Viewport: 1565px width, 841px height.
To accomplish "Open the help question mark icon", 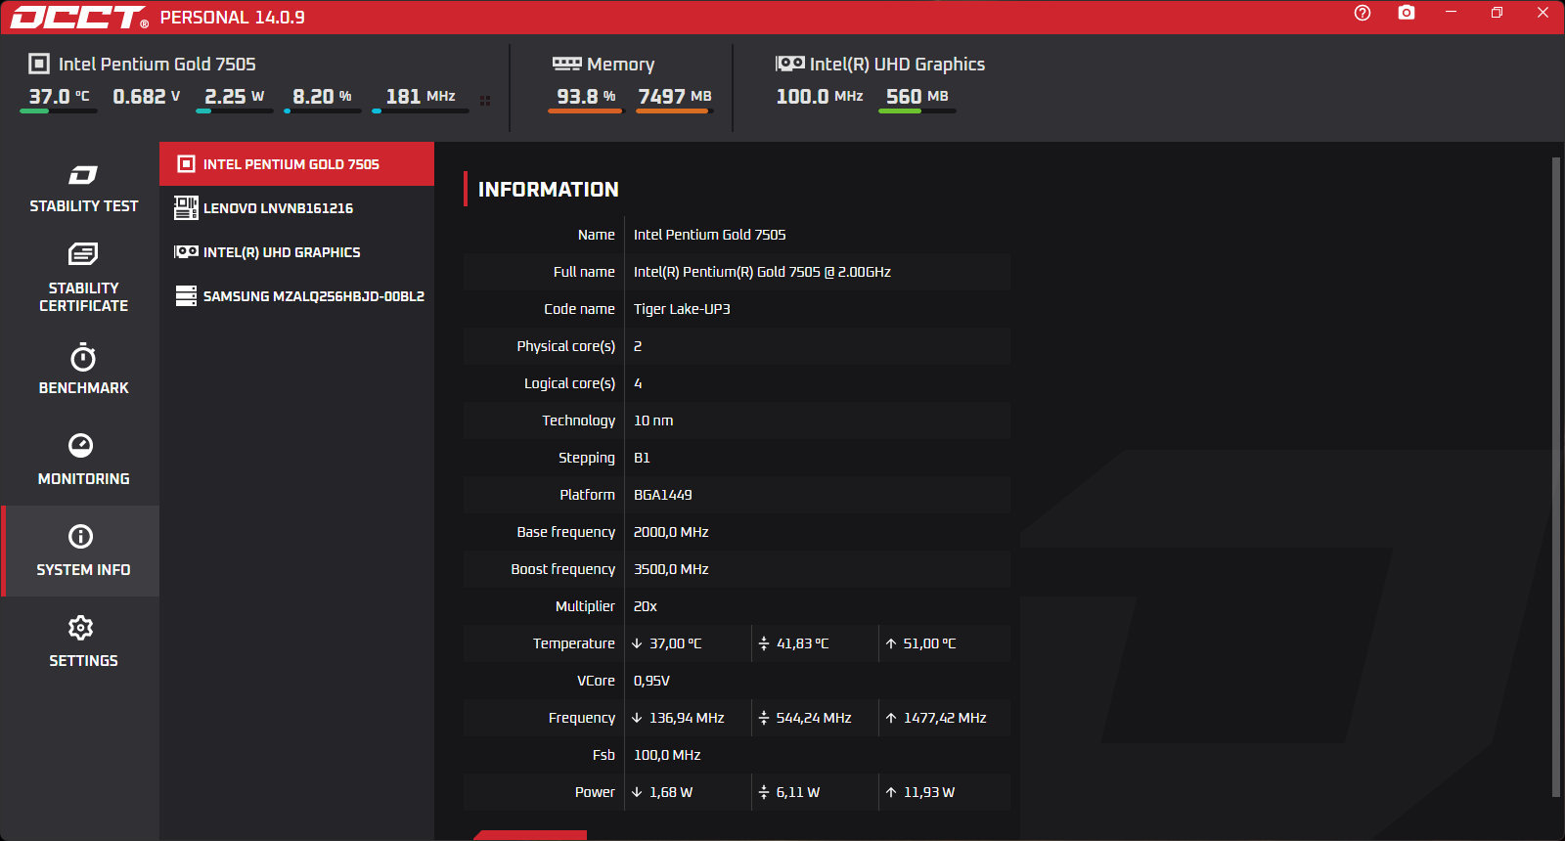I will point(1363,13).
